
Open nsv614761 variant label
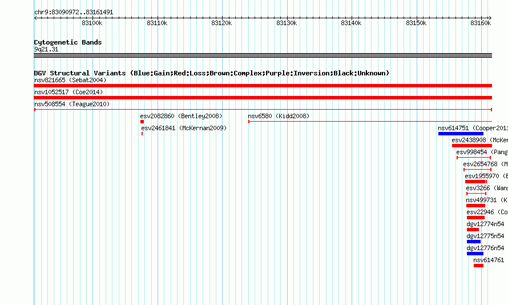pyautogui.click(x=489, y=260)
